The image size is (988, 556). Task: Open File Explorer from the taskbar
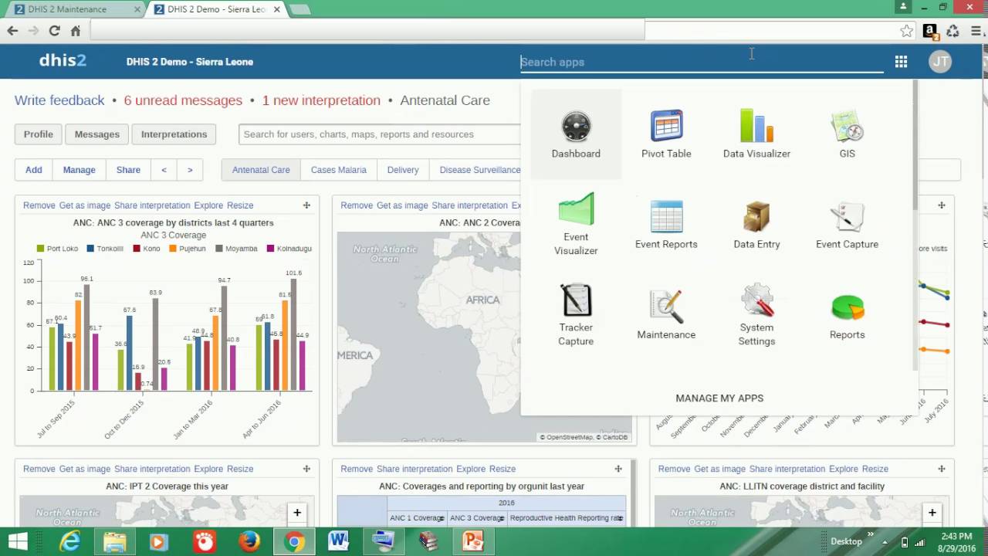click(x=115, y=542)
